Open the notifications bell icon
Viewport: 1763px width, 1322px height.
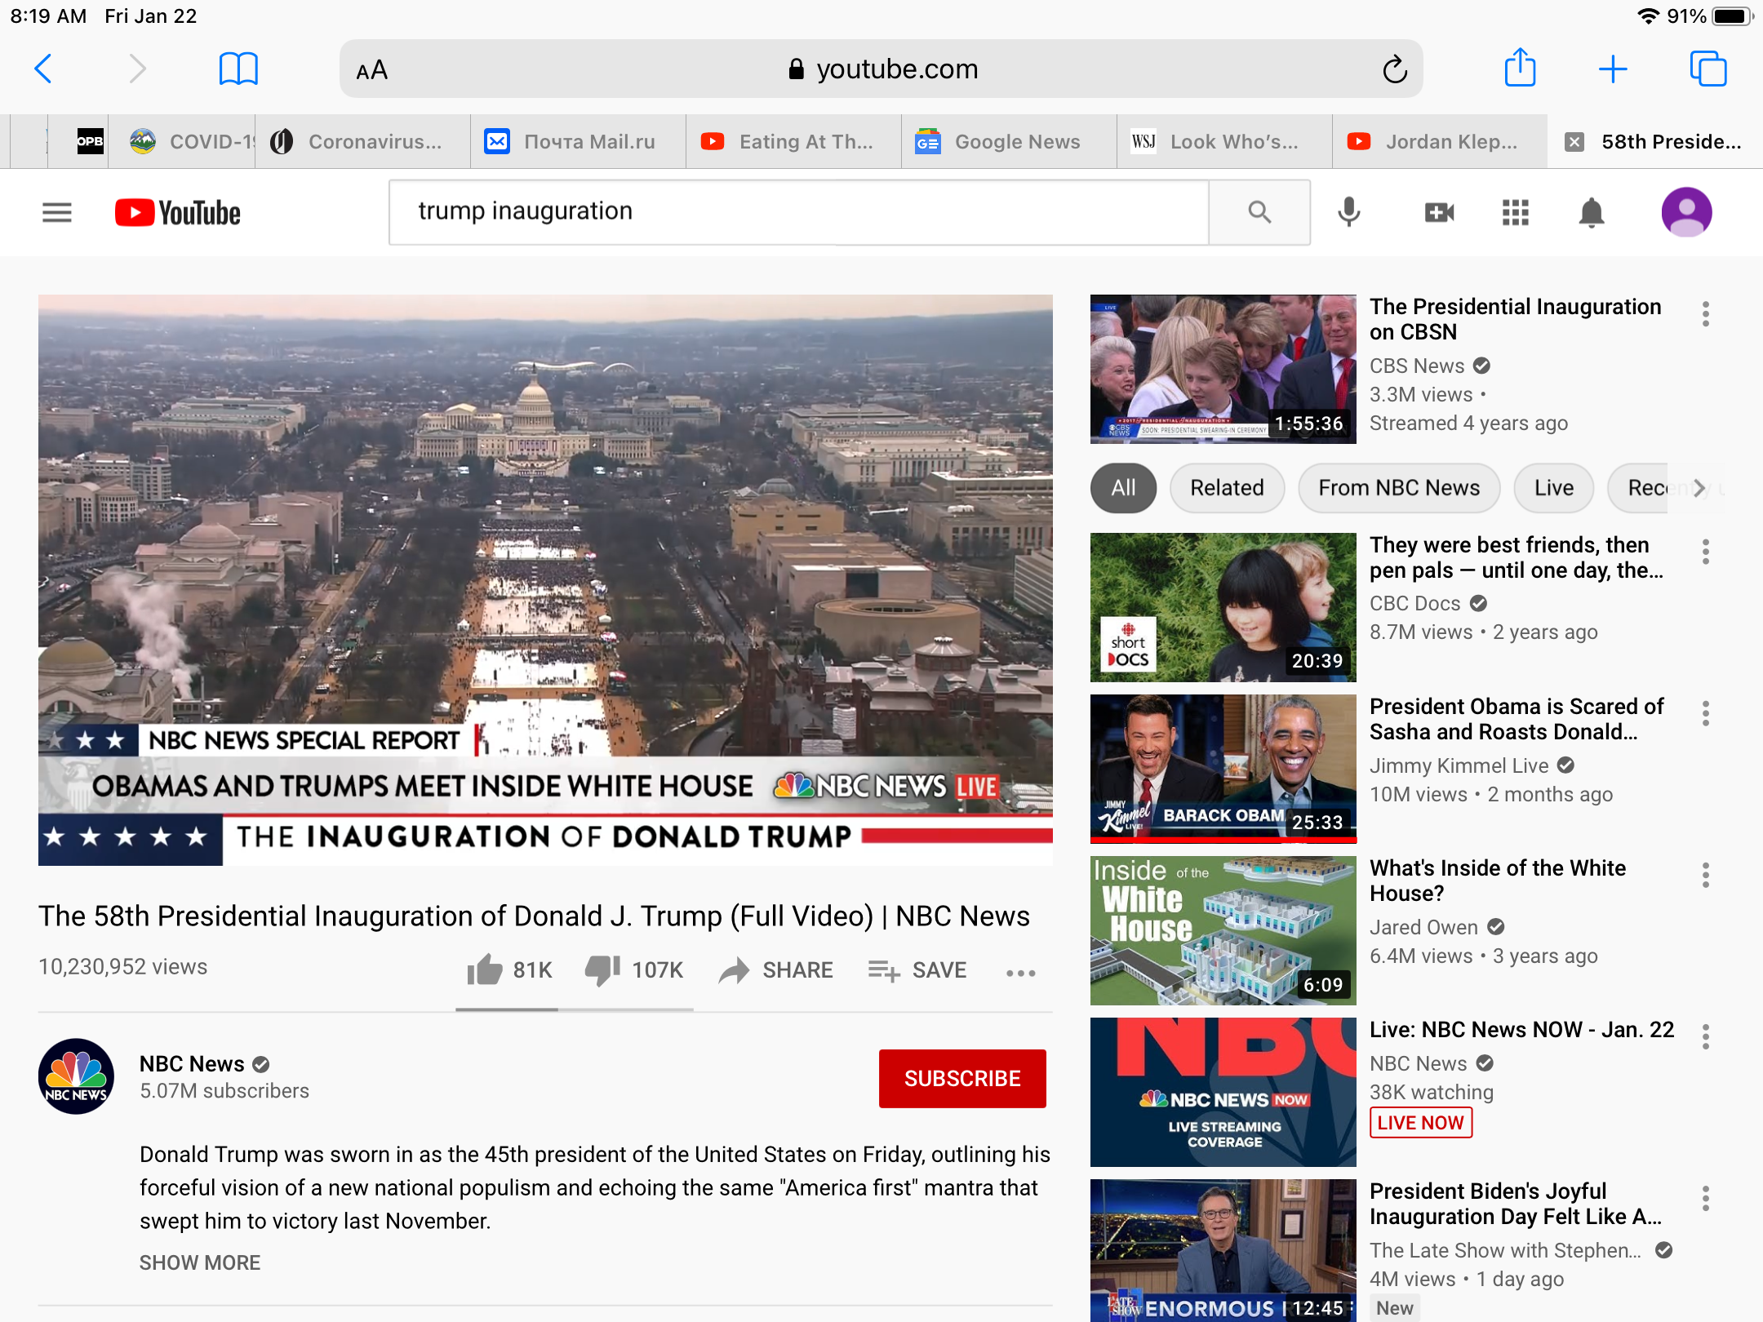(x=1591, y=213)
